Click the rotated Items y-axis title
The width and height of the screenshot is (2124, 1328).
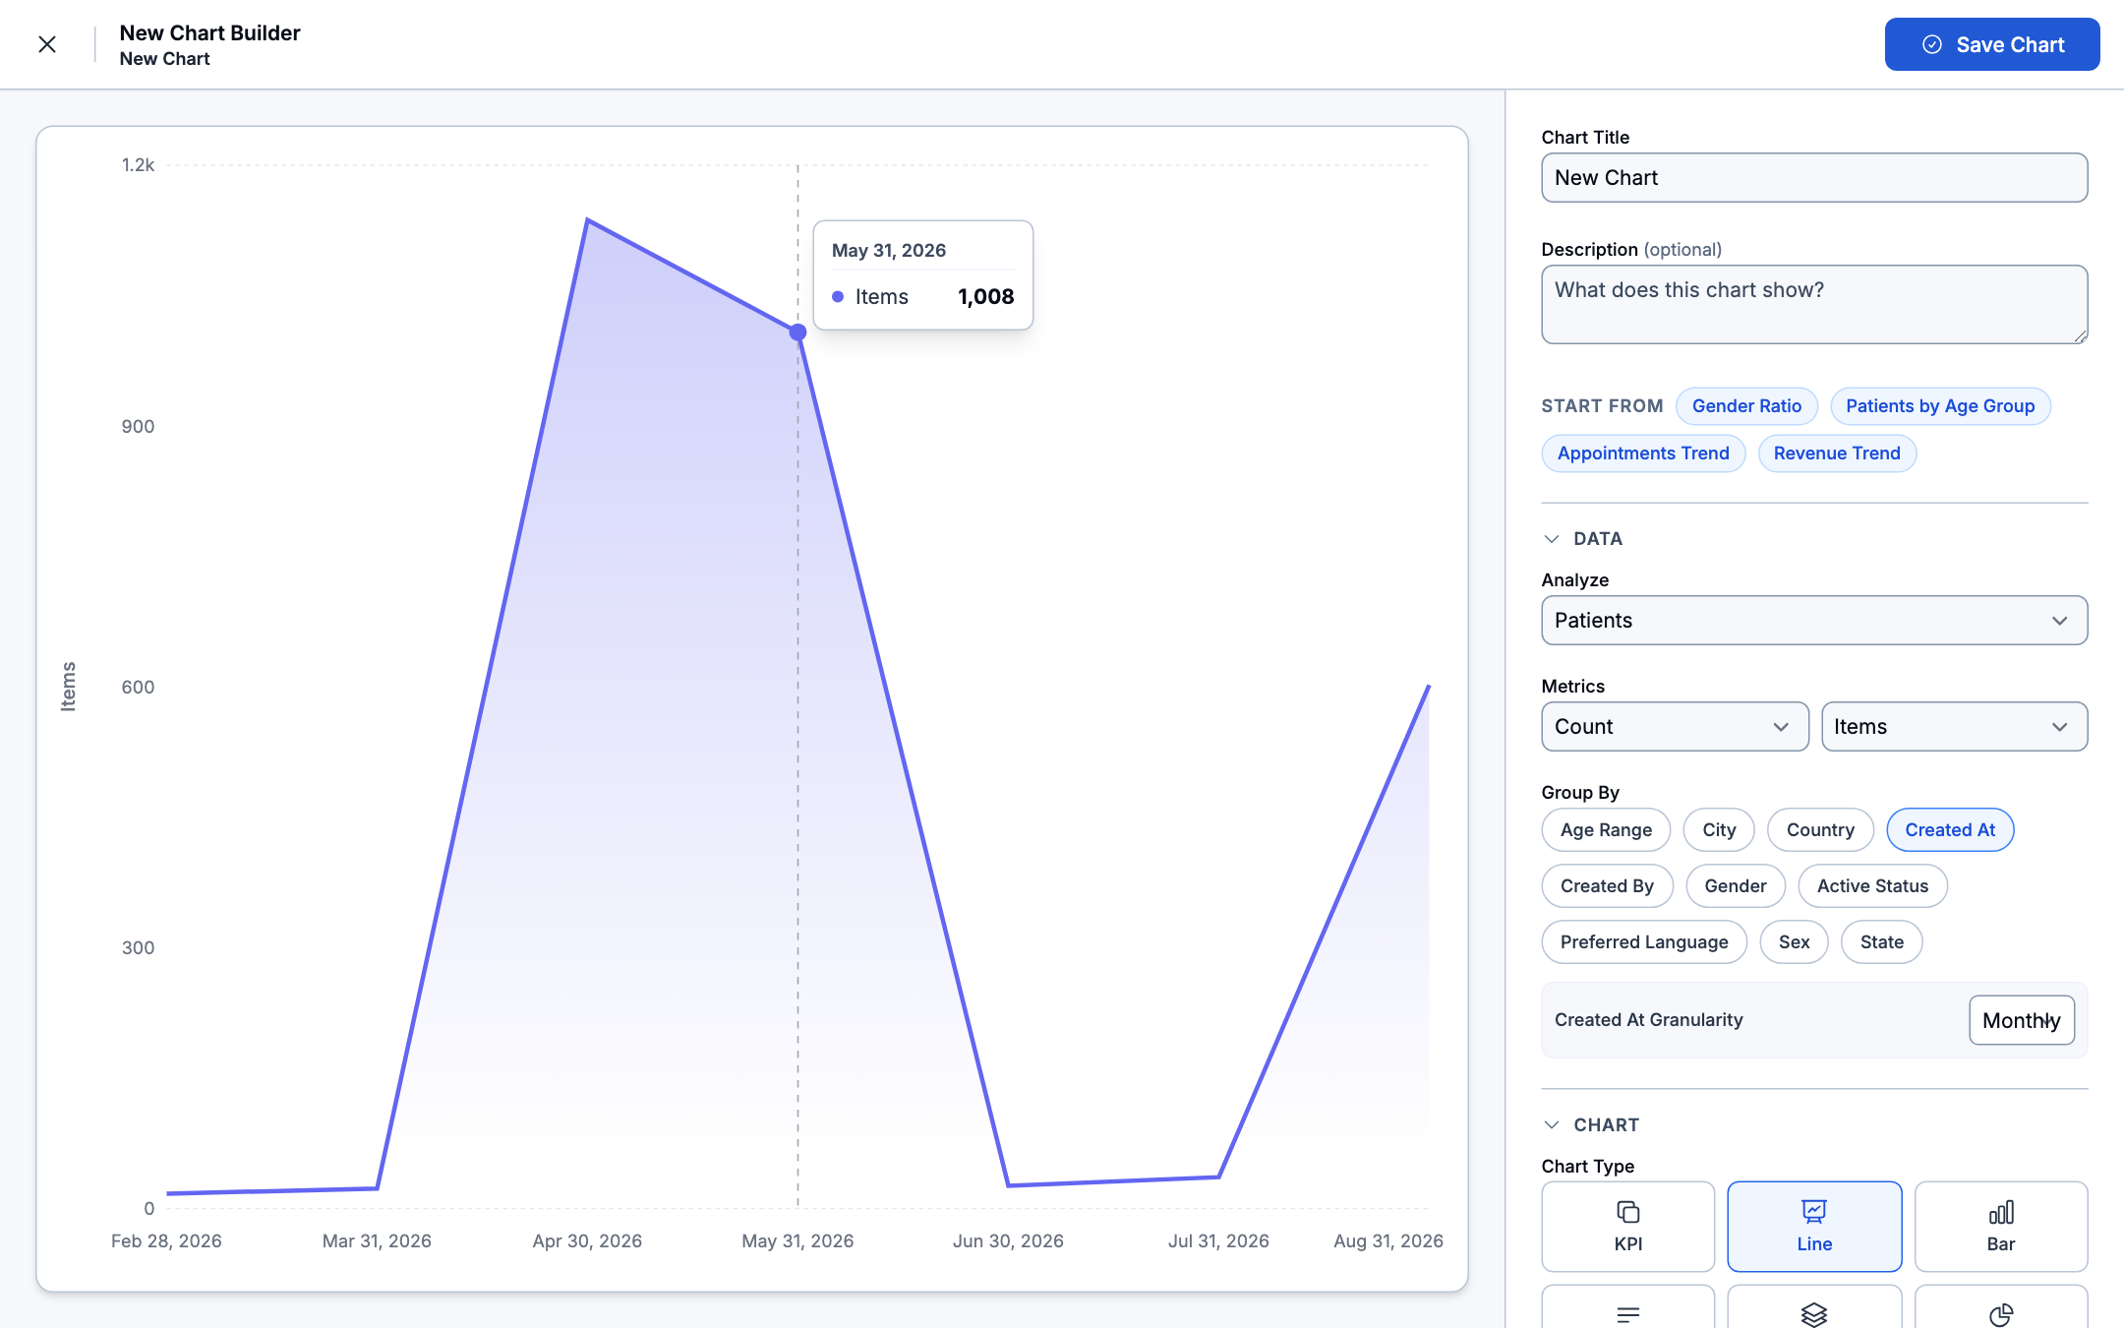point(68,687)
